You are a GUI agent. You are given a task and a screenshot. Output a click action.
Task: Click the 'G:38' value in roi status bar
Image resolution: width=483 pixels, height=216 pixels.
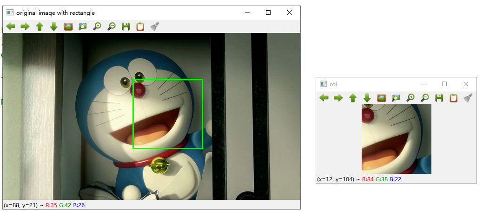(x=382, y=179)
